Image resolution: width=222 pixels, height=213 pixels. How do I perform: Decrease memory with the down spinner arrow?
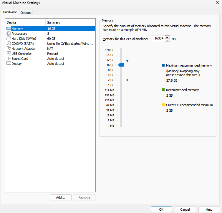(x=167, y=40)
